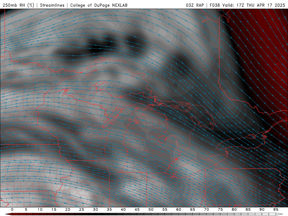288x216 pixels.
Task: Select the "03Z RAP" model run label
Action: click(x=195, y=5)
